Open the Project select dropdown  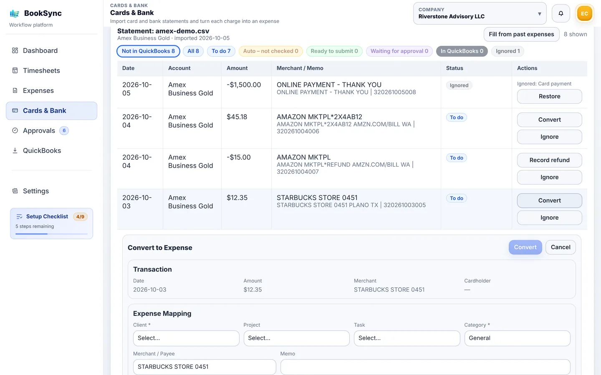(x=296, y=338)
